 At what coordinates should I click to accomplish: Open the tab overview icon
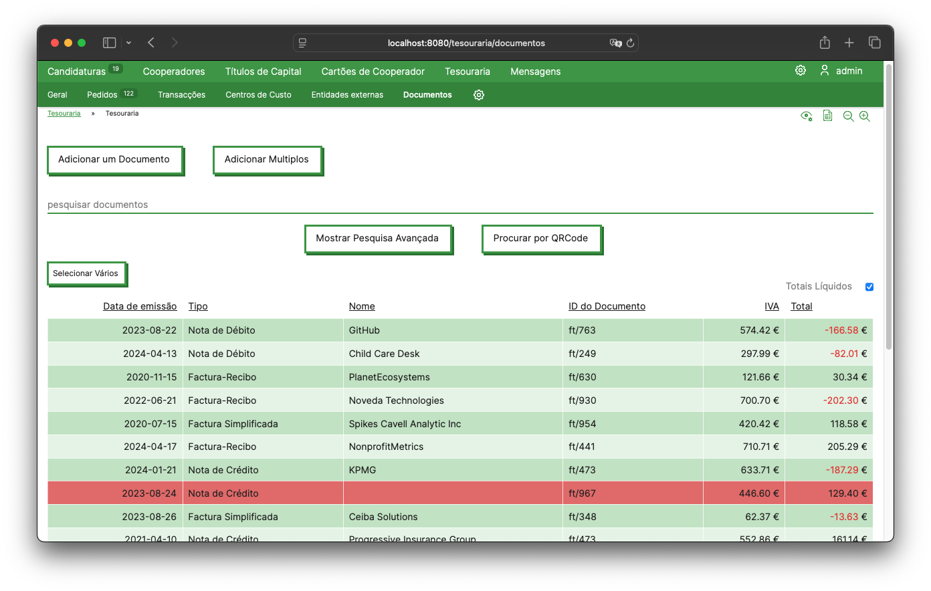874,43
